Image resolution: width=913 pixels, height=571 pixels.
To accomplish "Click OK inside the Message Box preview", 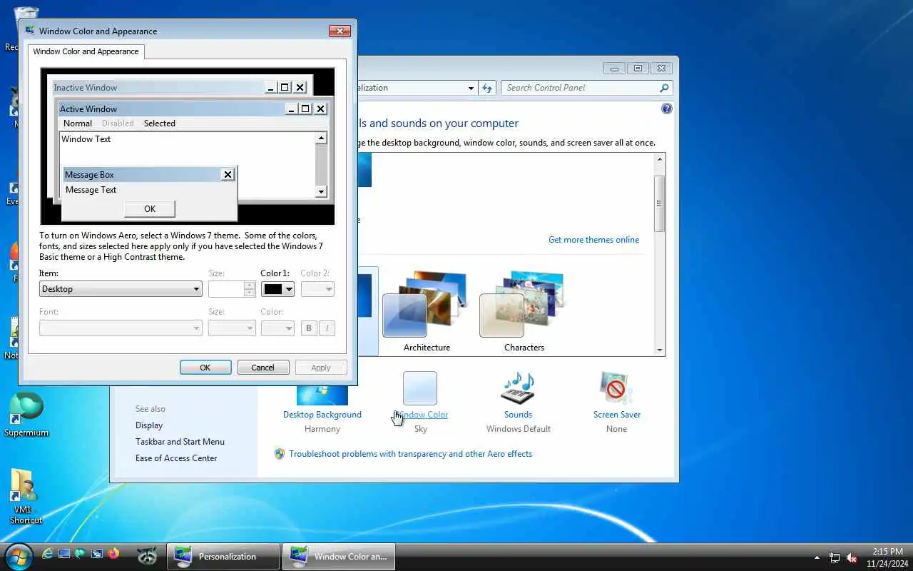I will 150,209.
